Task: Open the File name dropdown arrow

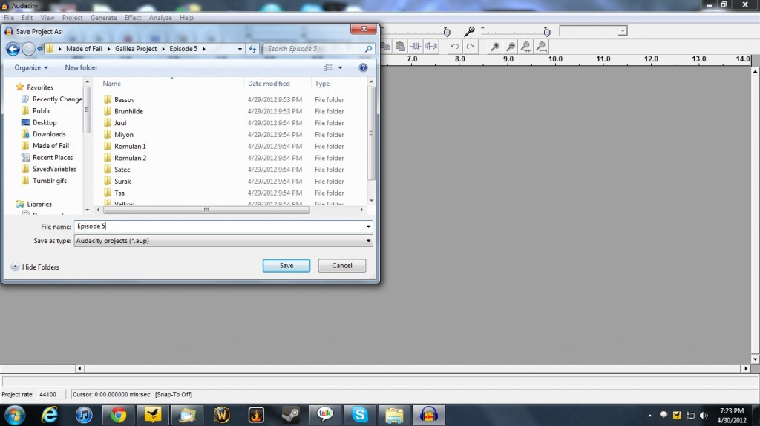Action: [368, 227]
